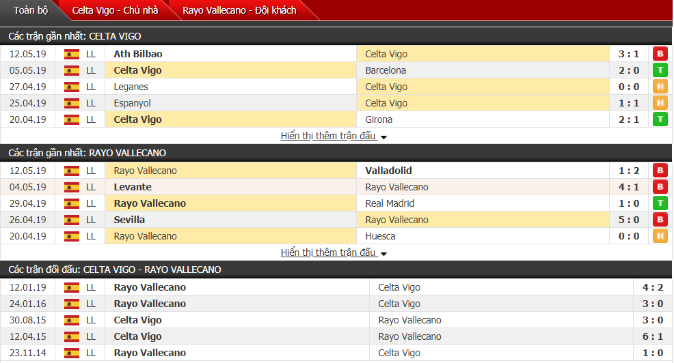Click red B badge for Valladolid match
Screen dimensions: 674x363
click(x=660, y=171)
